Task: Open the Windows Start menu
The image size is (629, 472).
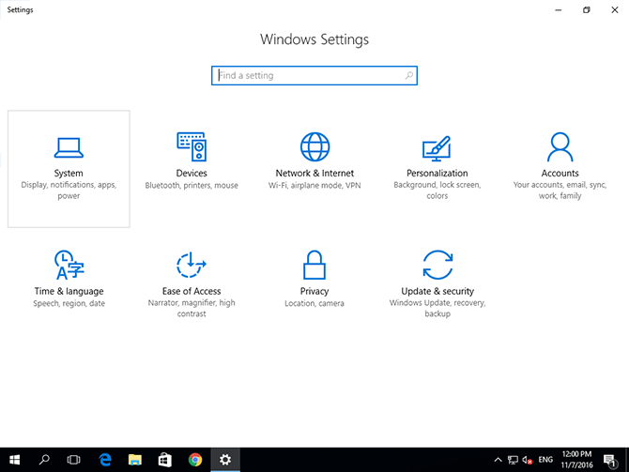Action: tap(14, 460)
